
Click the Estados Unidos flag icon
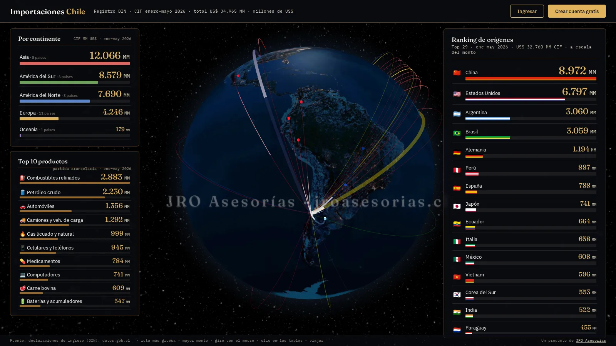[457, 94]
